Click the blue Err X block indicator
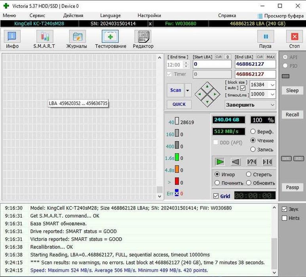This screenshot has height=277, width=306. click(x=177, y=193)
